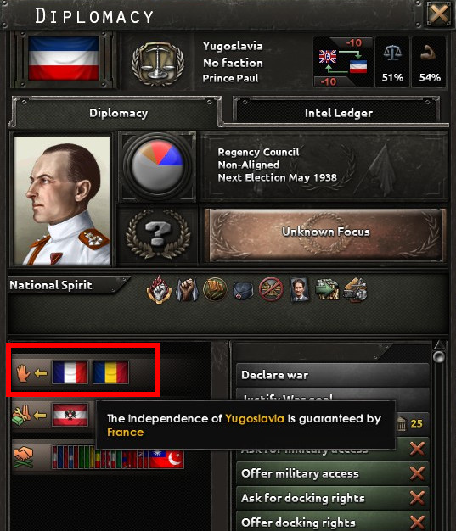This screenshot has width=456, height=531.
Task: Click Ask for docking rights
Action: pyautogui.click(x=332, y=498)
